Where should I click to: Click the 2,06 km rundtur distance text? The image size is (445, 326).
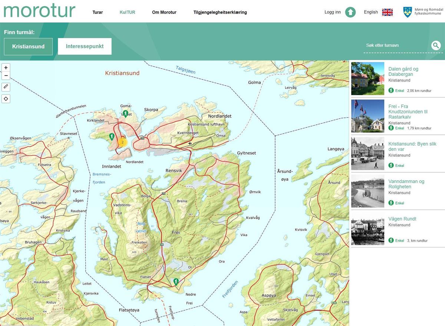(419, 90)
